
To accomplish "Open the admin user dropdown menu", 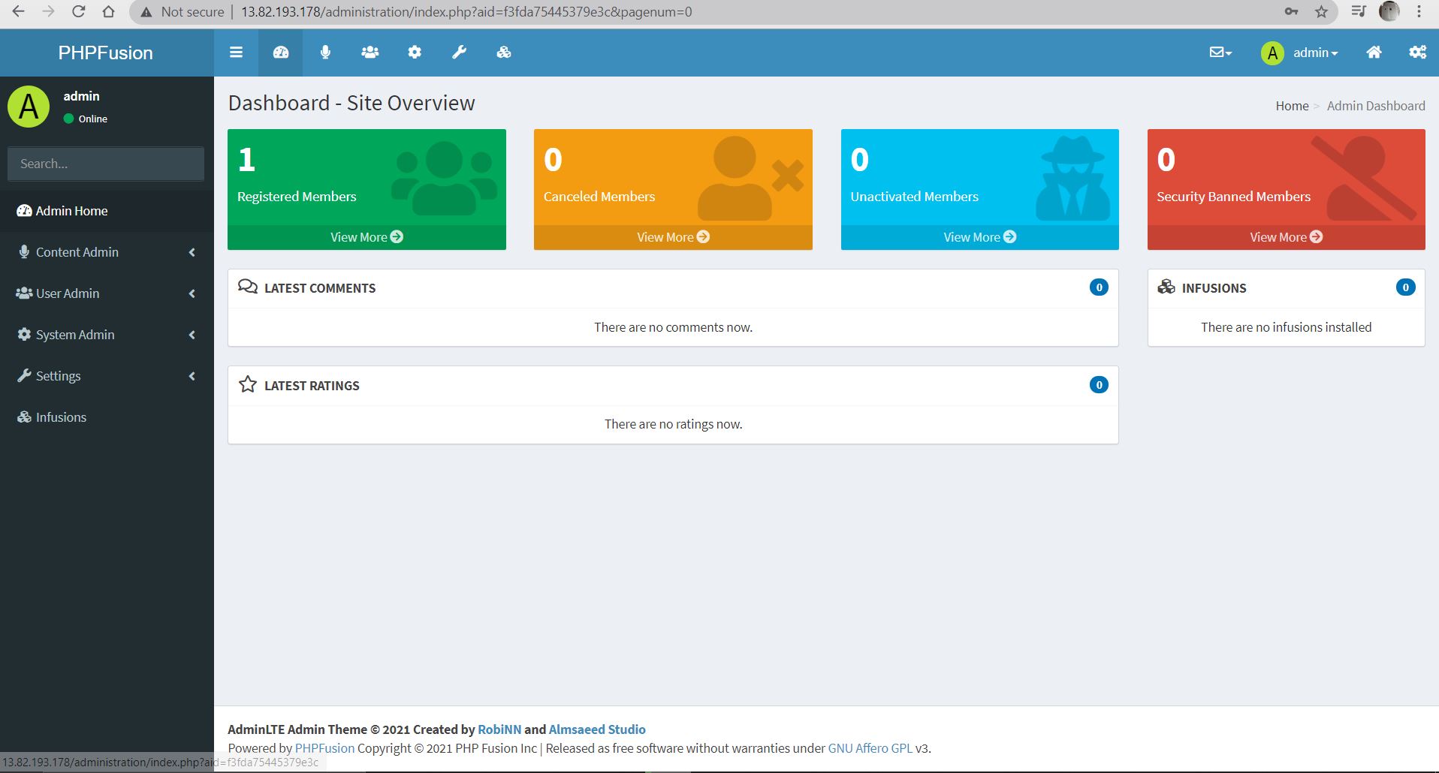I will coord(1300,53).
